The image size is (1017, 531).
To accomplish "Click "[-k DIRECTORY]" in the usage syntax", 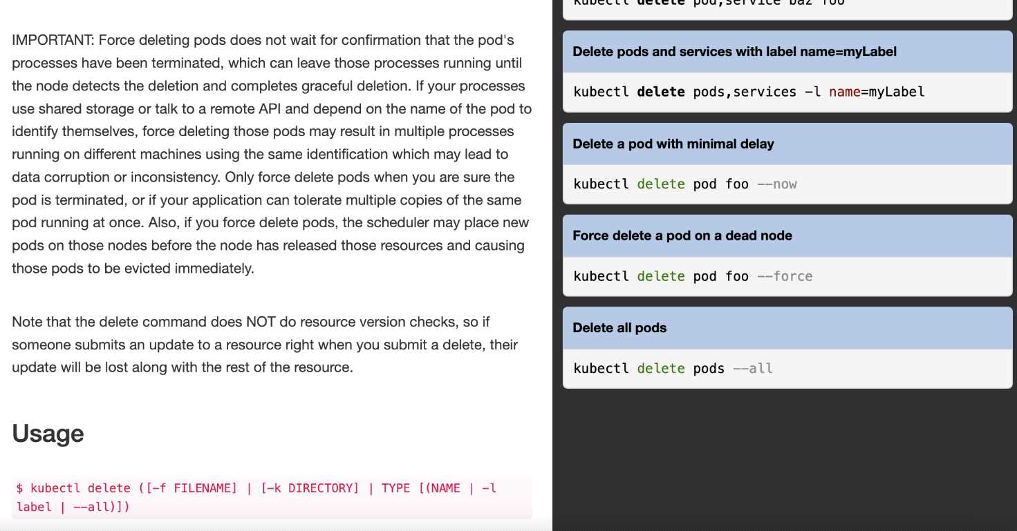I will point(310,488).
